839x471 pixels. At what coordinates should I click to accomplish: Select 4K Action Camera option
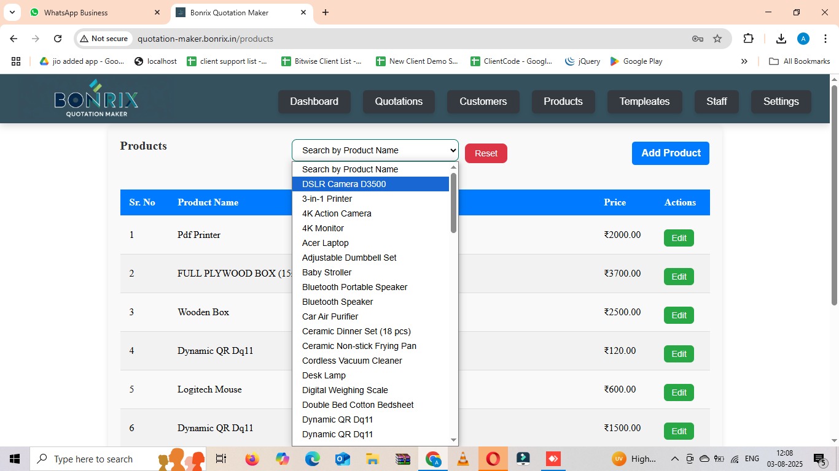point(370,213)
